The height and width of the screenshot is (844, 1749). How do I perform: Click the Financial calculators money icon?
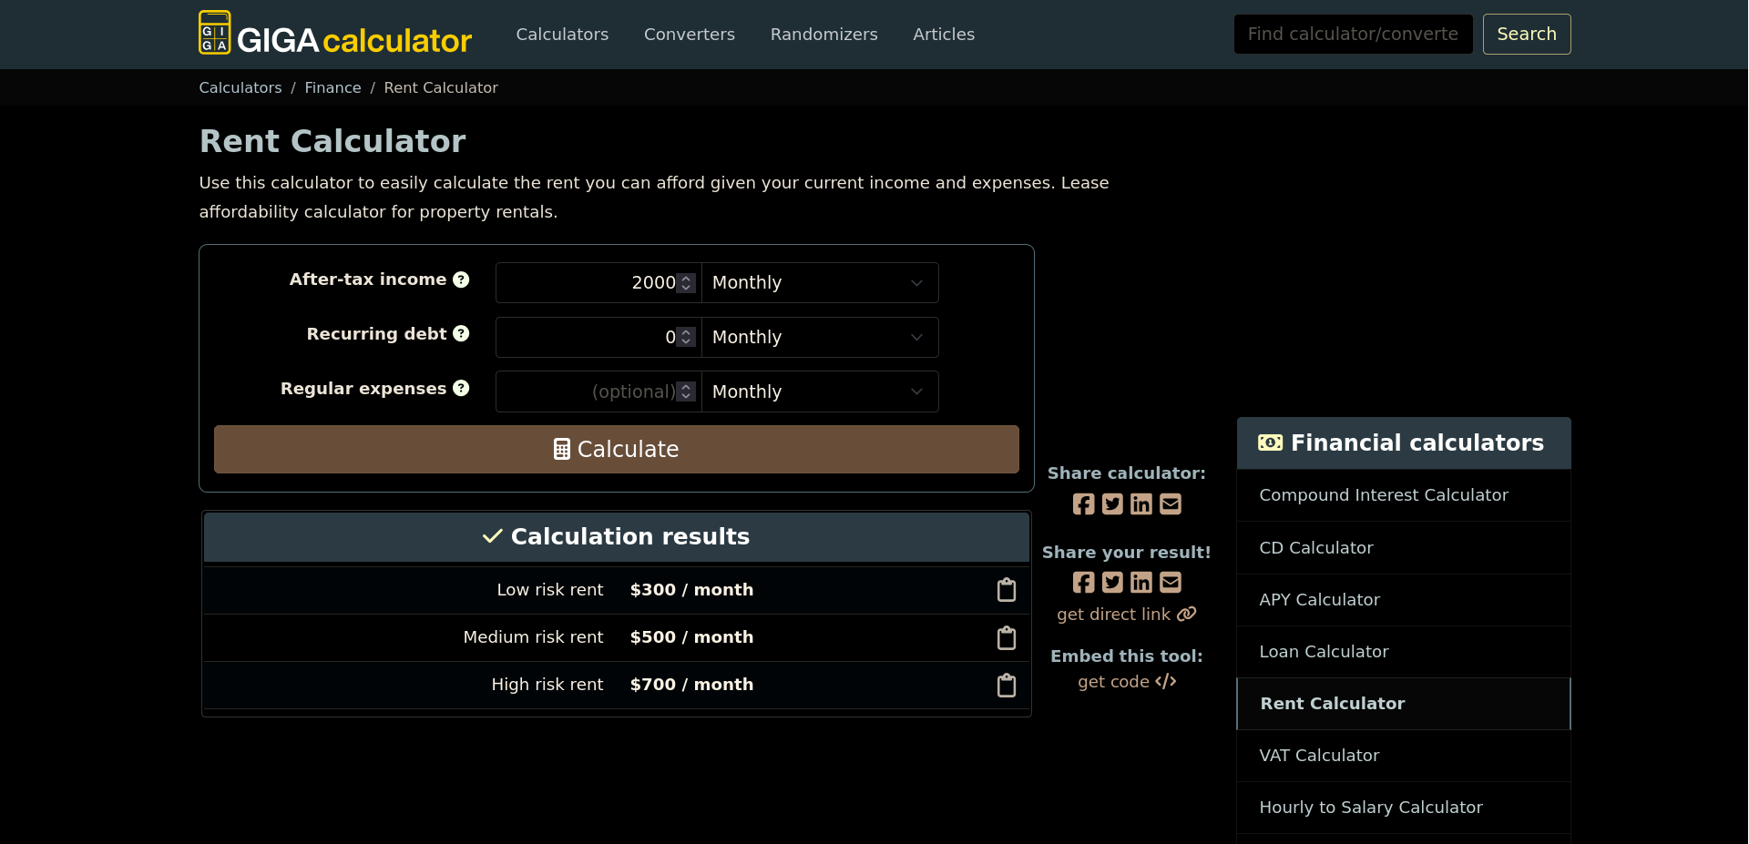pos(1270,442)
